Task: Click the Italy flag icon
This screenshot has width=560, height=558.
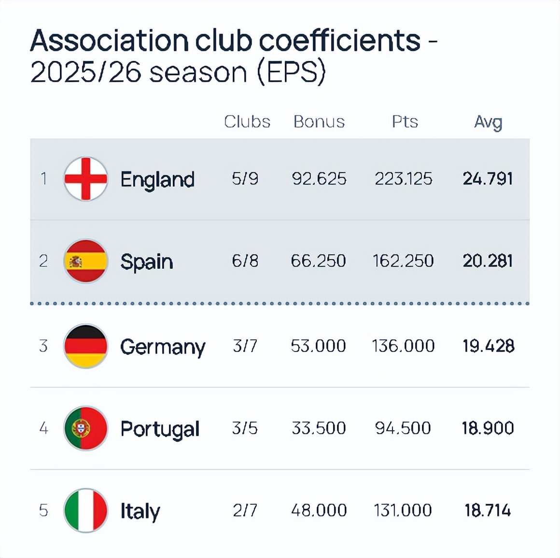Action: click(86, 511)
